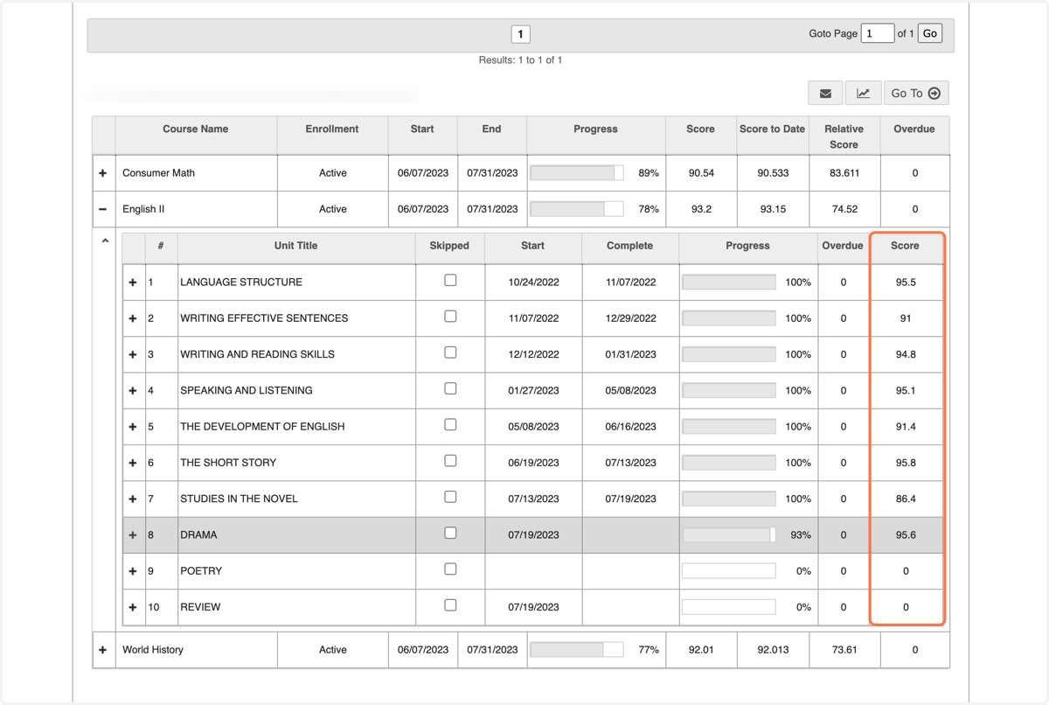Check Skipped box for THE SHORT STORY

click(x=450, y=460)
